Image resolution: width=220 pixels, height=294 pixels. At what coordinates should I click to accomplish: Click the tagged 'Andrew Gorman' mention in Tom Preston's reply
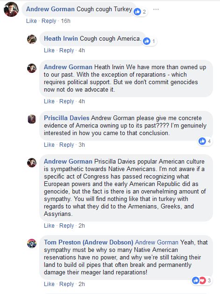pyautogui.click(x=156, y=242)
